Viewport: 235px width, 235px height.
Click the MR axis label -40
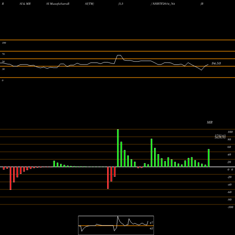pyautogui.click(x=229, y=185)
